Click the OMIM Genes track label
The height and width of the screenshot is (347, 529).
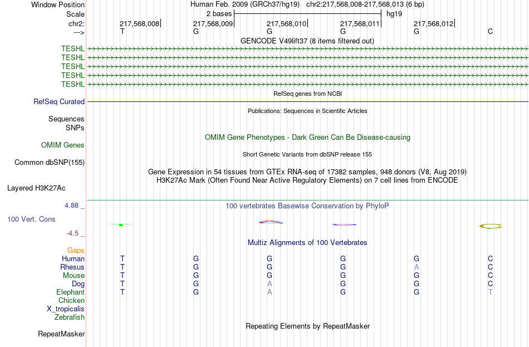tap(63, 145)
